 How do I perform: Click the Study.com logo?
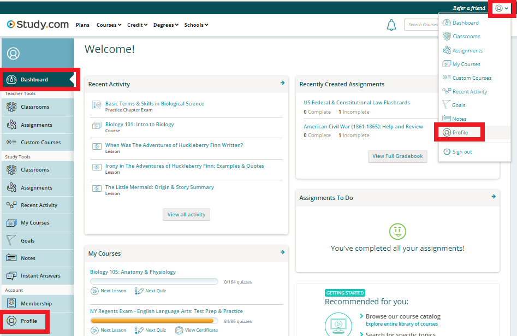click(x=38, y=25)
